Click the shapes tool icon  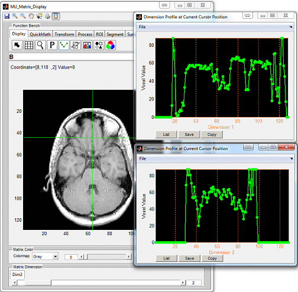(x=99, y=45)
